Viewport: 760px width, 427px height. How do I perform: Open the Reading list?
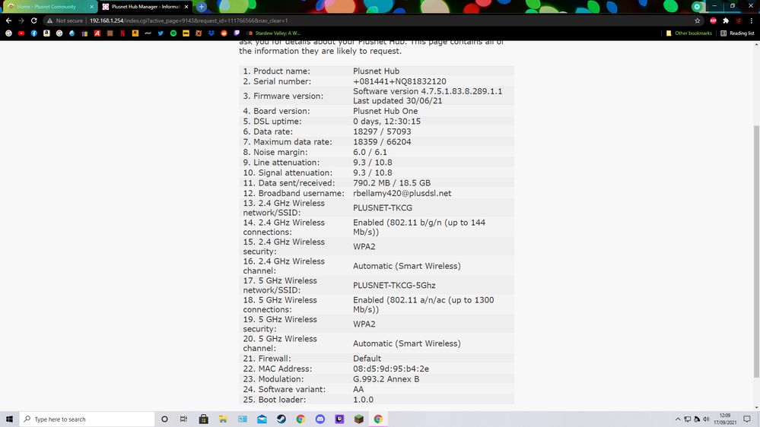point(737,33)
